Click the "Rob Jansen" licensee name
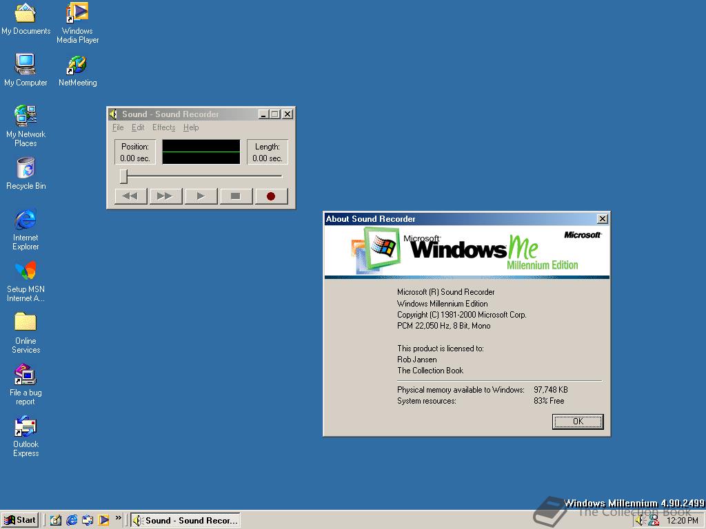The width and height of the screenshot is (706, 529). click(417, 360)
